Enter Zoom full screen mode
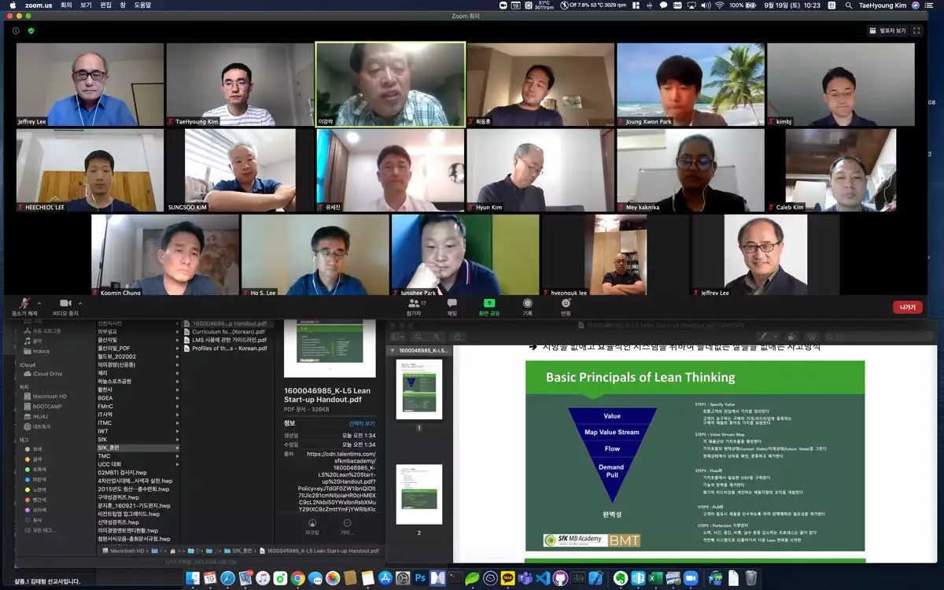 coord(917,31)
